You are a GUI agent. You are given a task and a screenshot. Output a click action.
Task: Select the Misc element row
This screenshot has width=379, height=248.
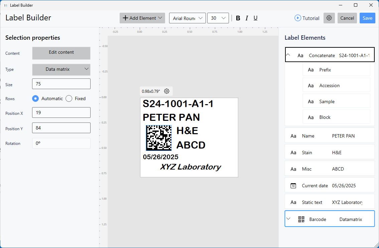[330, 169]
